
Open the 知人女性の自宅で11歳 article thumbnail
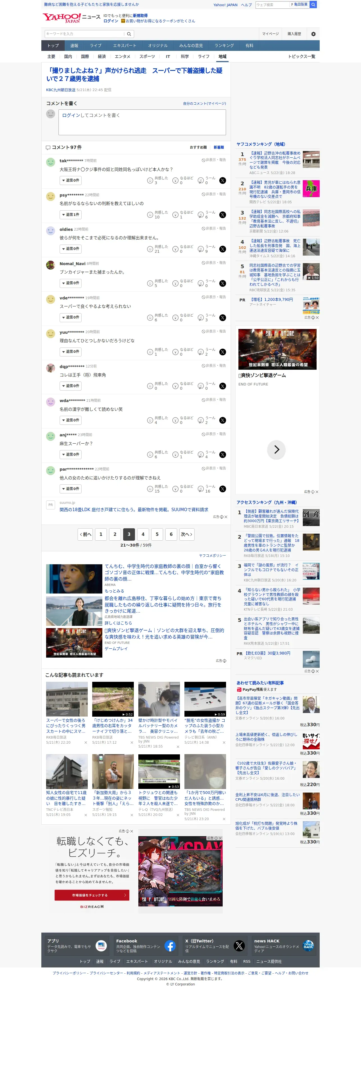(67, 771)
